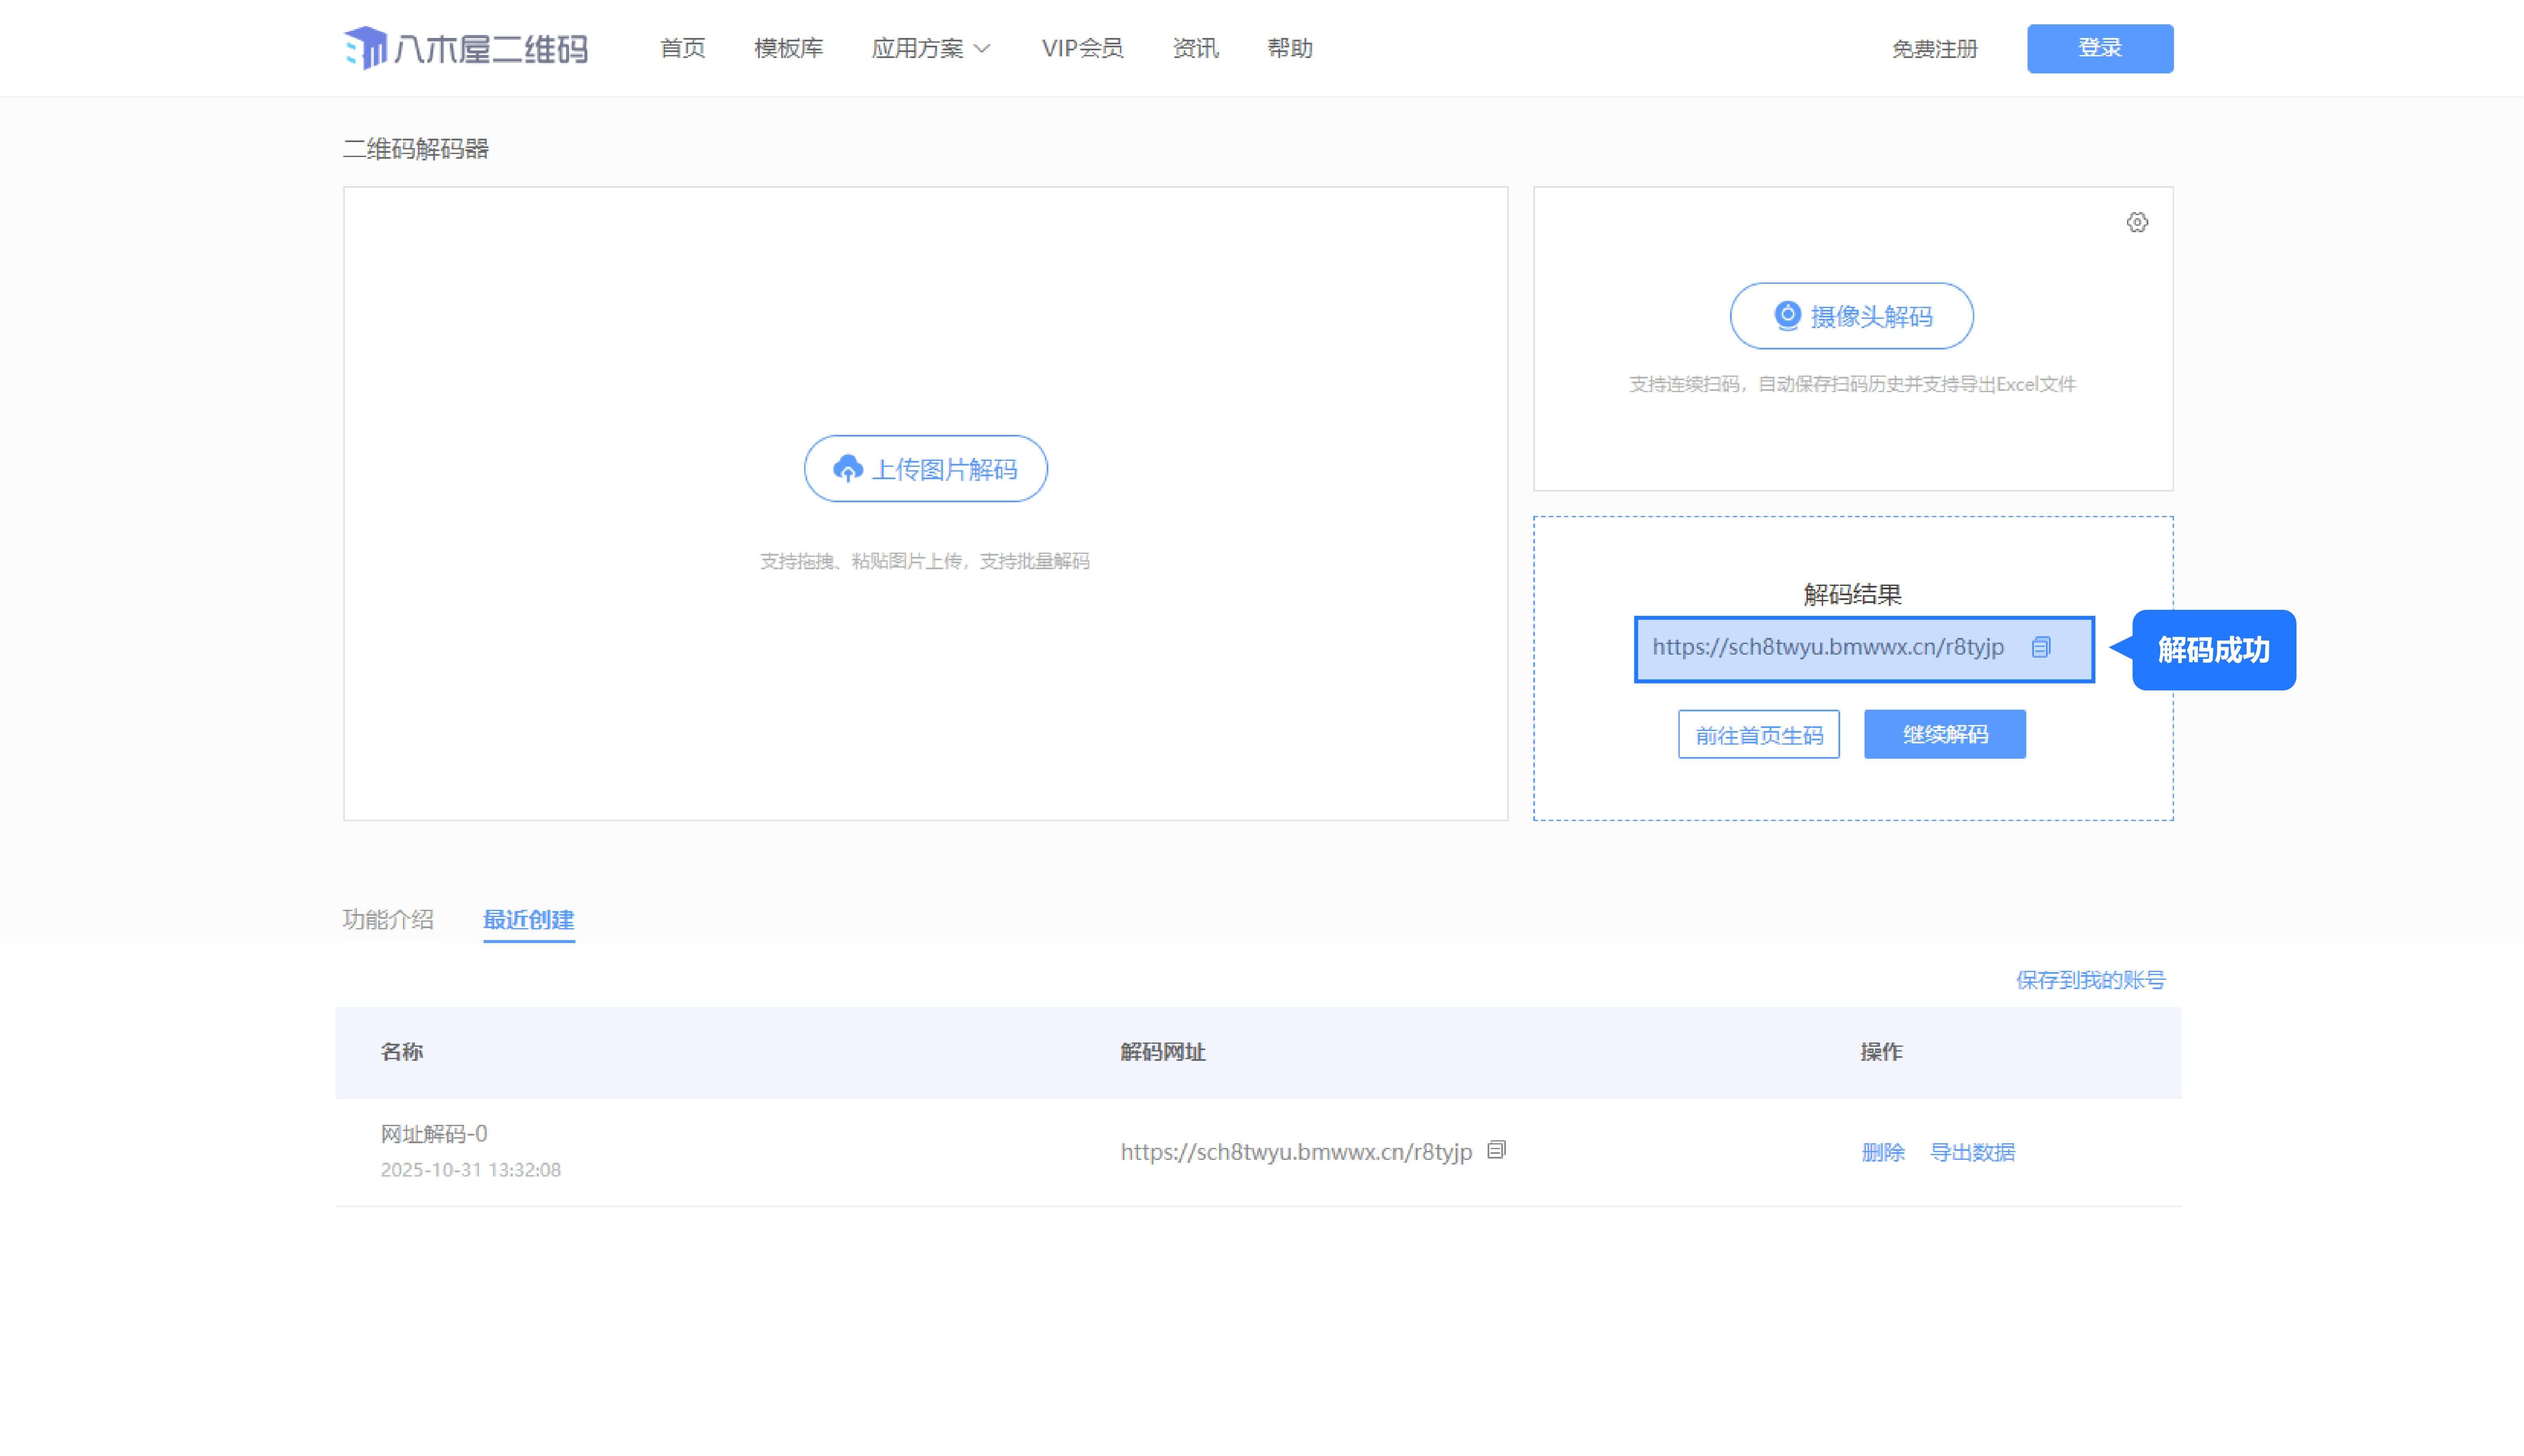Click the 八木屋二维码 logo icon

(x=365, y=48)
